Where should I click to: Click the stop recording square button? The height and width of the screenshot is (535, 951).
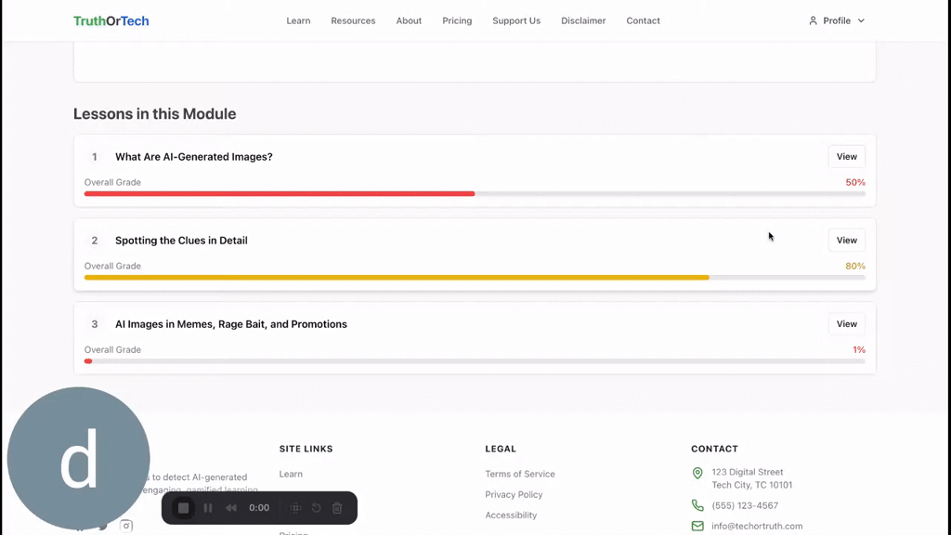coord(183,508)
